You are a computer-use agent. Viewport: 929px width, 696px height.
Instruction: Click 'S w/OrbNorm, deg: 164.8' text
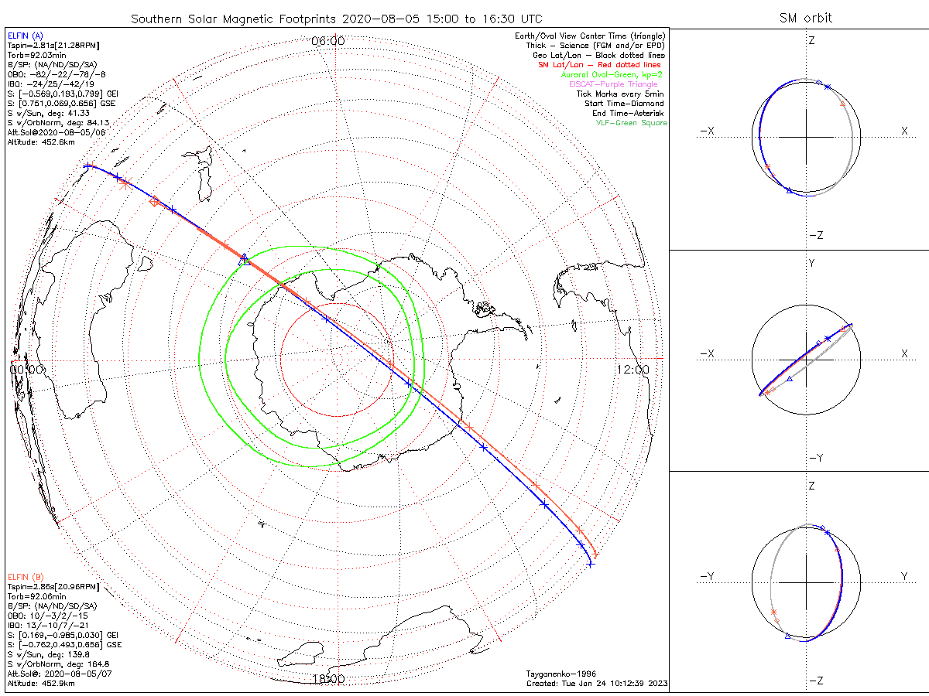(x=58, y=664)
